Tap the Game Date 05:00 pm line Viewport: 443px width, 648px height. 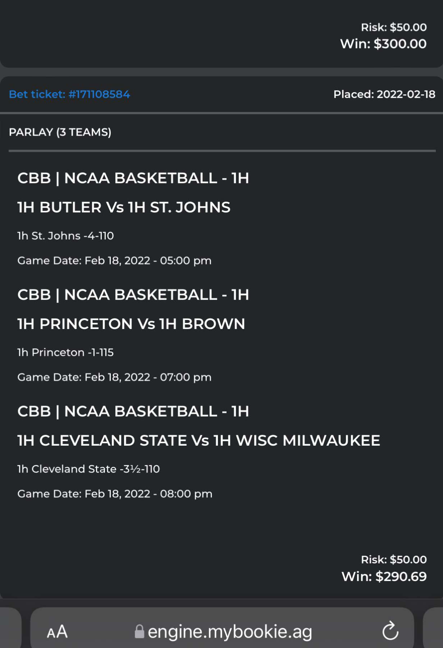click(114, 261)
